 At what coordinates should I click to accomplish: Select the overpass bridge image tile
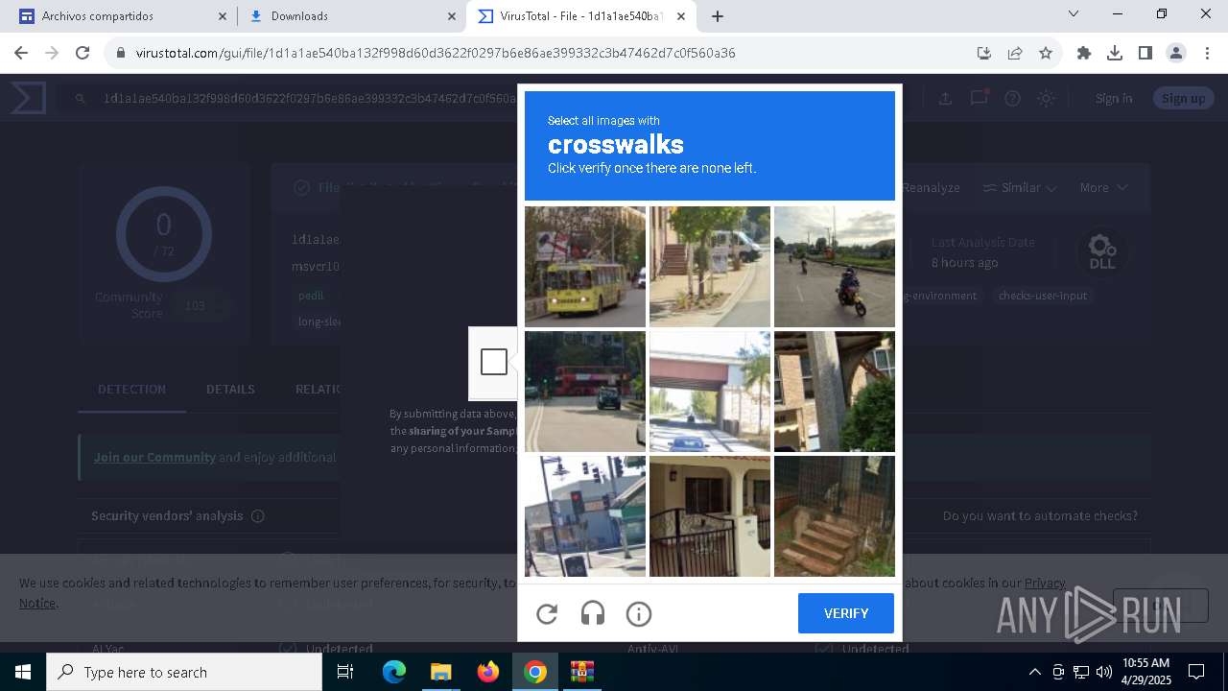tap(710, 392)
